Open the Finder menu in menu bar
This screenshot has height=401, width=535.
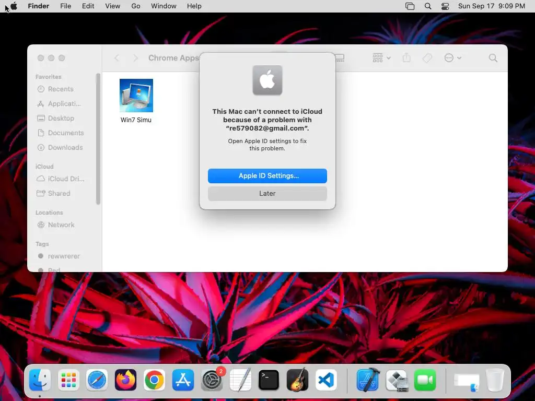38,6
